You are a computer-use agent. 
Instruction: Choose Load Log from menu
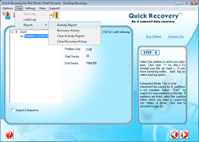tap(32, 19)
